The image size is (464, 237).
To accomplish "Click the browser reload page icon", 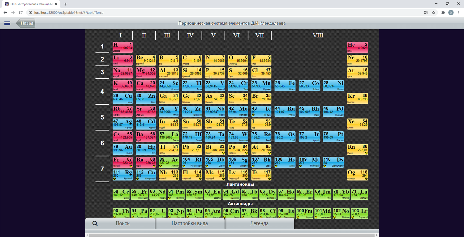I will tap(21, 13).
